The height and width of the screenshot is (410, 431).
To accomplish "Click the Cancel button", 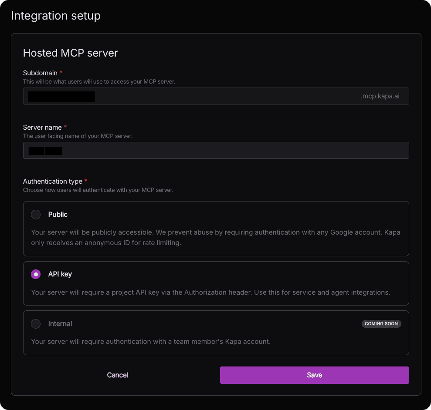I will point(117,375).
